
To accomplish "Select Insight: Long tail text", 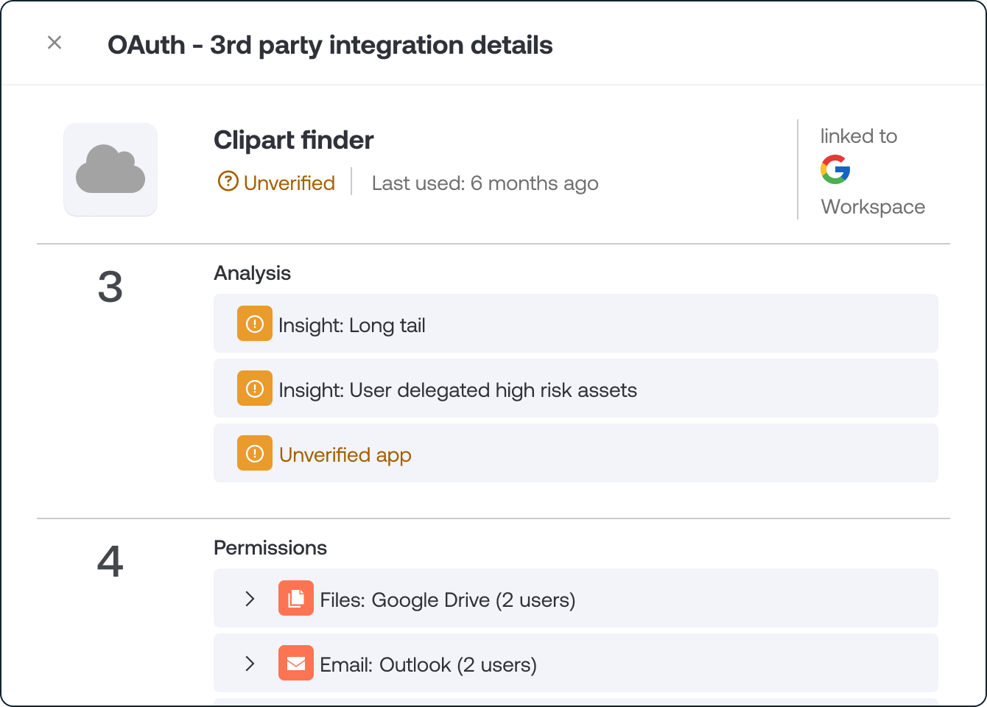I will [x=352, y=326].
